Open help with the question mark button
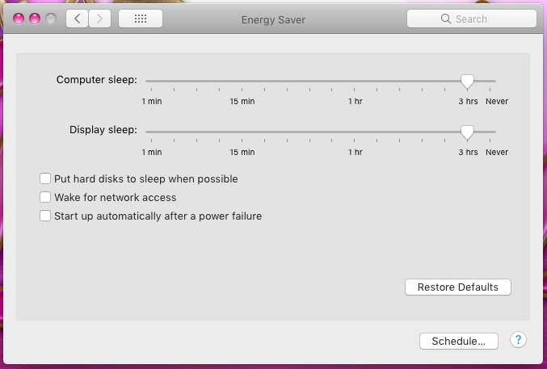The height and width of the screenshot is (369, 547). [x=518, y=339]
